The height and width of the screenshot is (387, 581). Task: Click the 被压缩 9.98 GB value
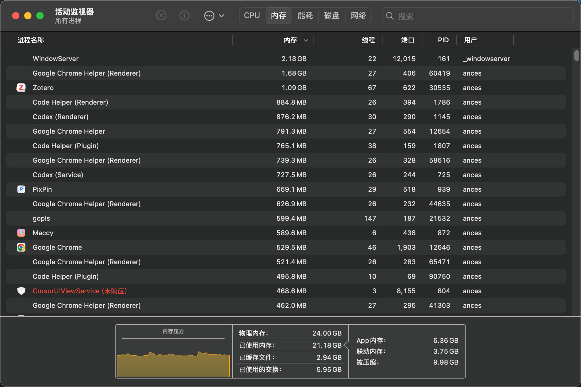point(446,362)
